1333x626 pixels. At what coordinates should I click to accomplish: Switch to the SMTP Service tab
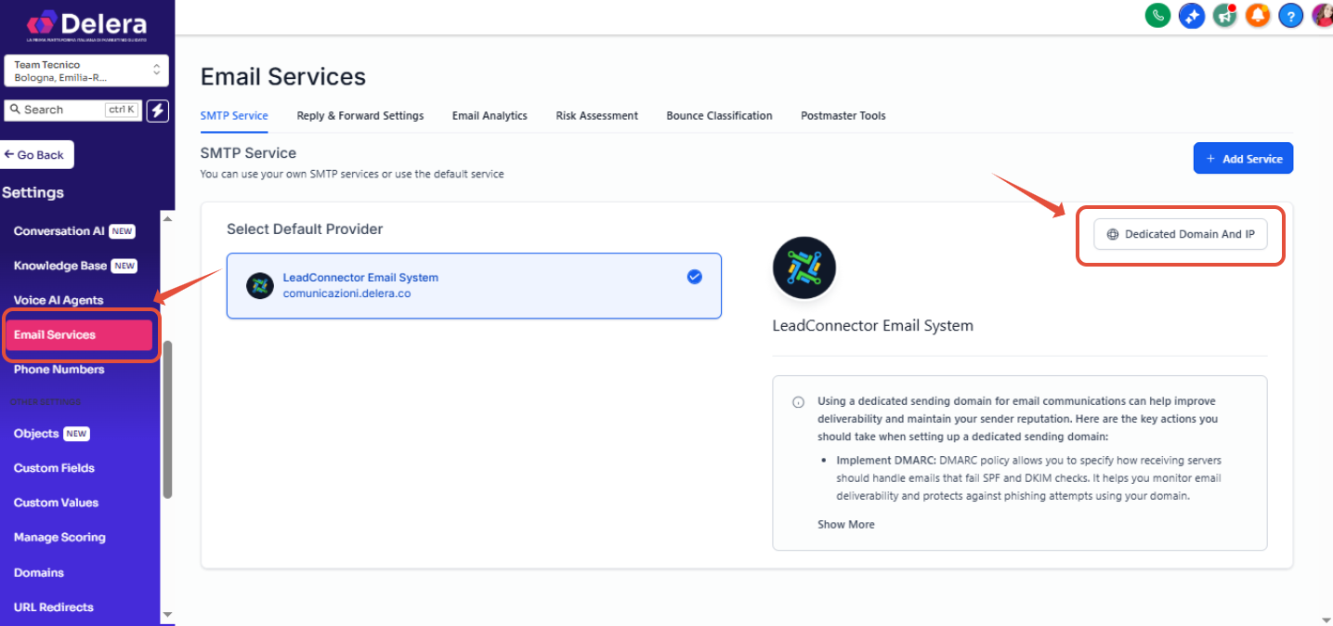click(x=234, y=116)
